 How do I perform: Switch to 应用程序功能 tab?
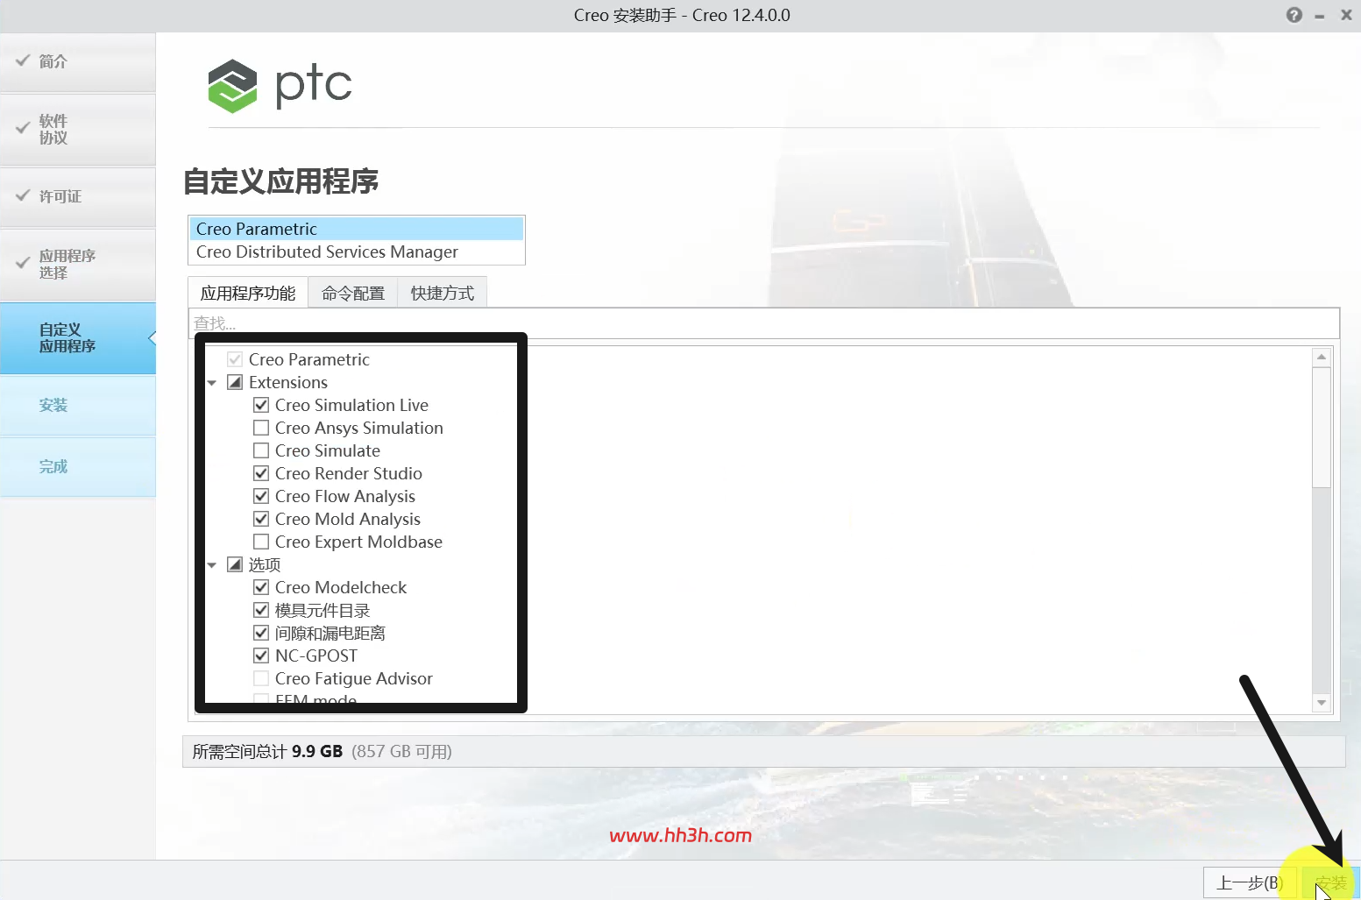coord(248,293)
